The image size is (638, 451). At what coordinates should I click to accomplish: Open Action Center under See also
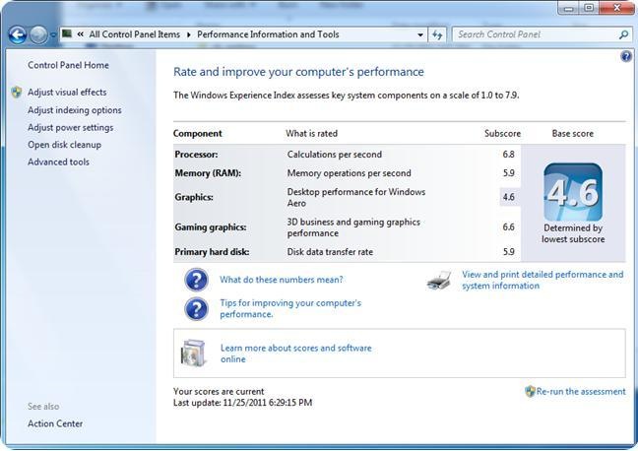tap(55, 423)
